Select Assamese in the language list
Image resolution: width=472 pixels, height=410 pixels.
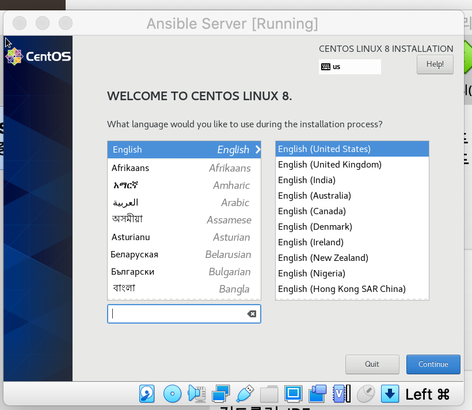[x=184, y=219]
